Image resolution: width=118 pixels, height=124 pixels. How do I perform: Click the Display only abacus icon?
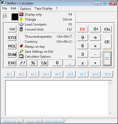tap(21, 14)
